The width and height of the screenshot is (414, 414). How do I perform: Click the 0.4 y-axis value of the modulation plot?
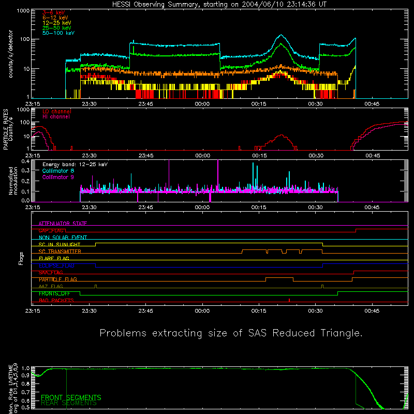26,161
